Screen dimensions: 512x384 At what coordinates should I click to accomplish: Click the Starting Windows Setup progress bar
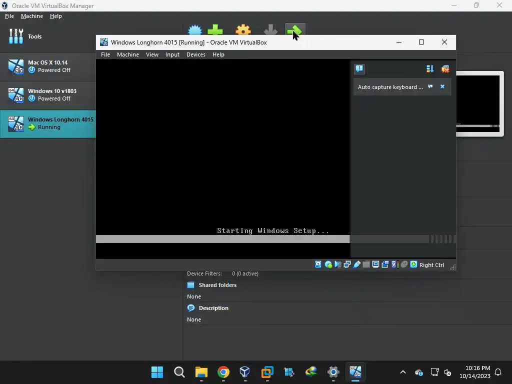[222, 239]
